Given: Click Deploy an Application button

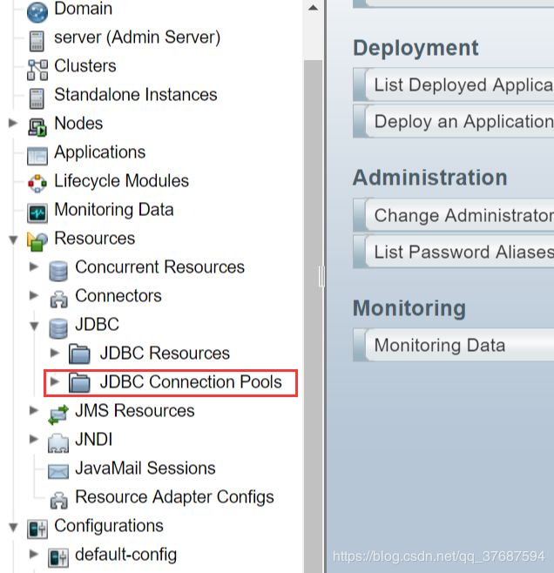Looking at the screenshot, I should point(454,121).
